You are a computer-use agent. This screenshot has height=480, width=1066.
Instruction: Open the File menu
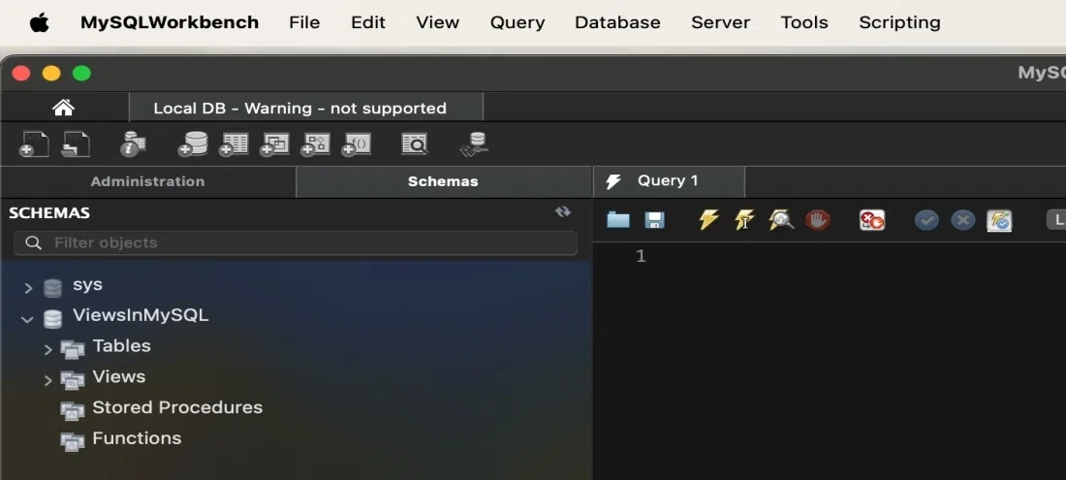tap(304, 22)
